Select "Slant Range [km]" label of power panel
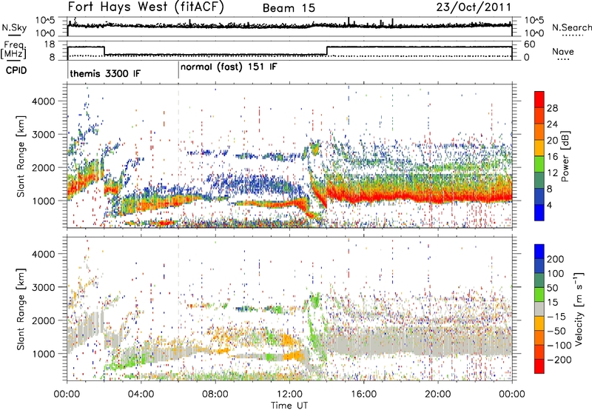 [x=21, y=156]
